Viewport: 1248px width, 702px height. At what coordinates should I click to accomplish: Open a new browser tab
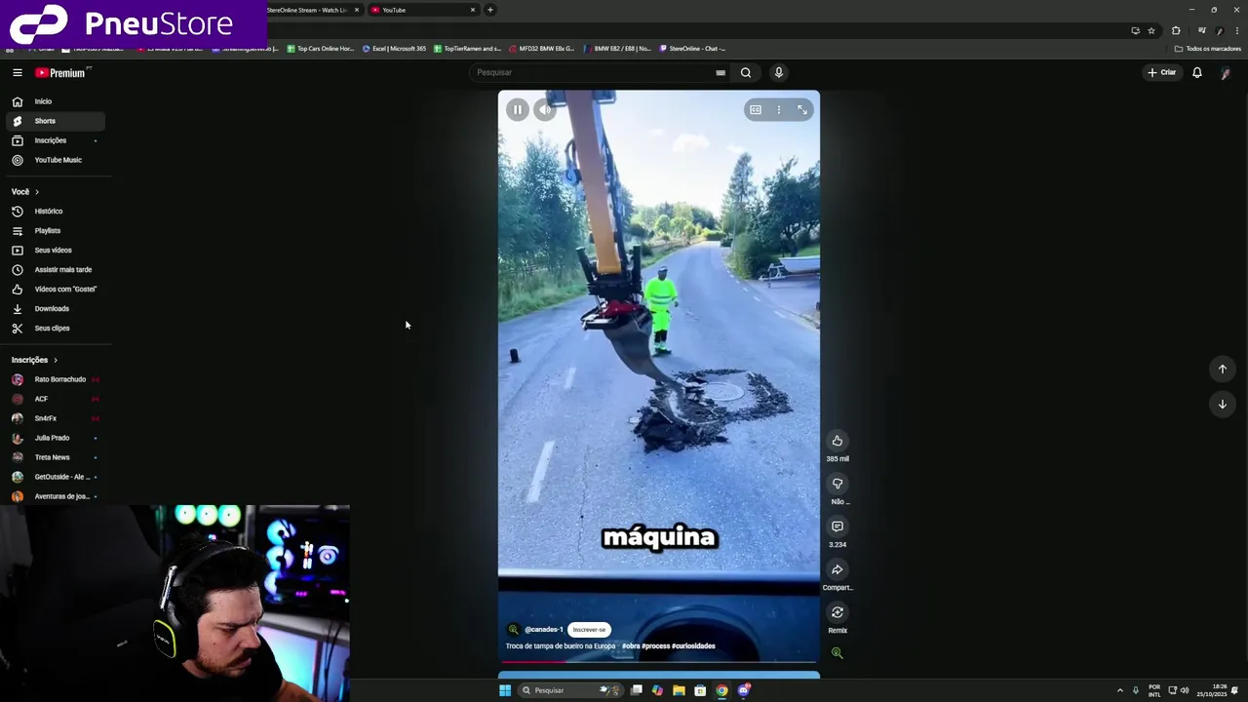(490, 10)
